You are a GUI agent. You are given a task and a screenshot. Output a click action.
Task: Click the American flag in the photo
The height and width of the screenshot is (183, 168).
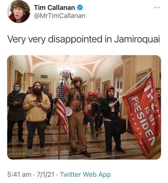coord(62,105)
